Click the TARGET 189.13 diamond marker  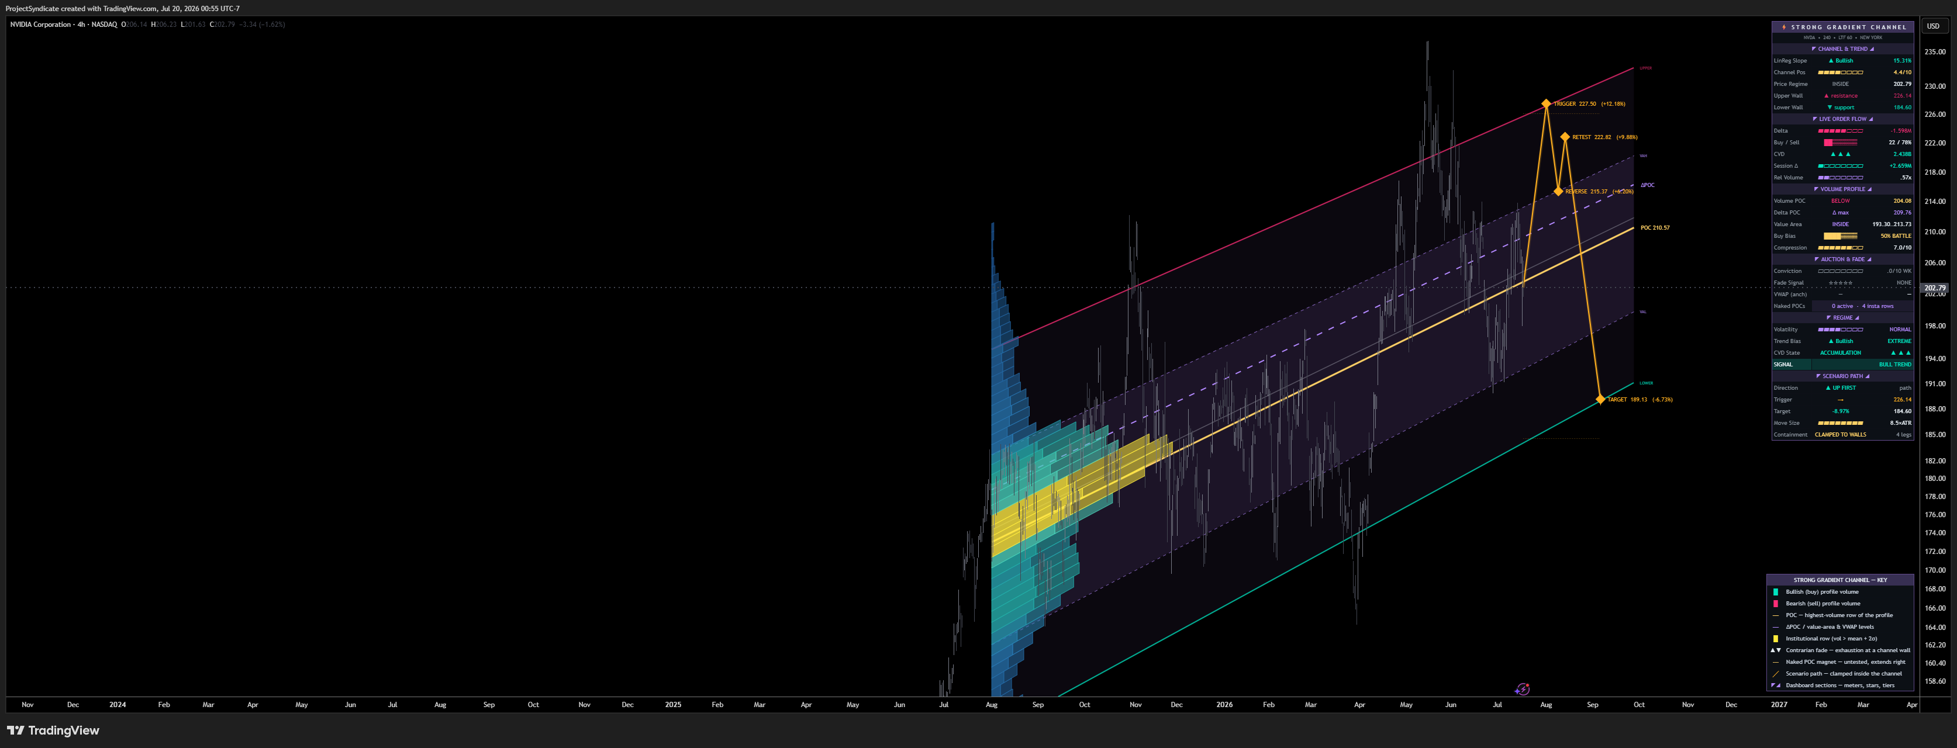click(x=1600, y=400)
